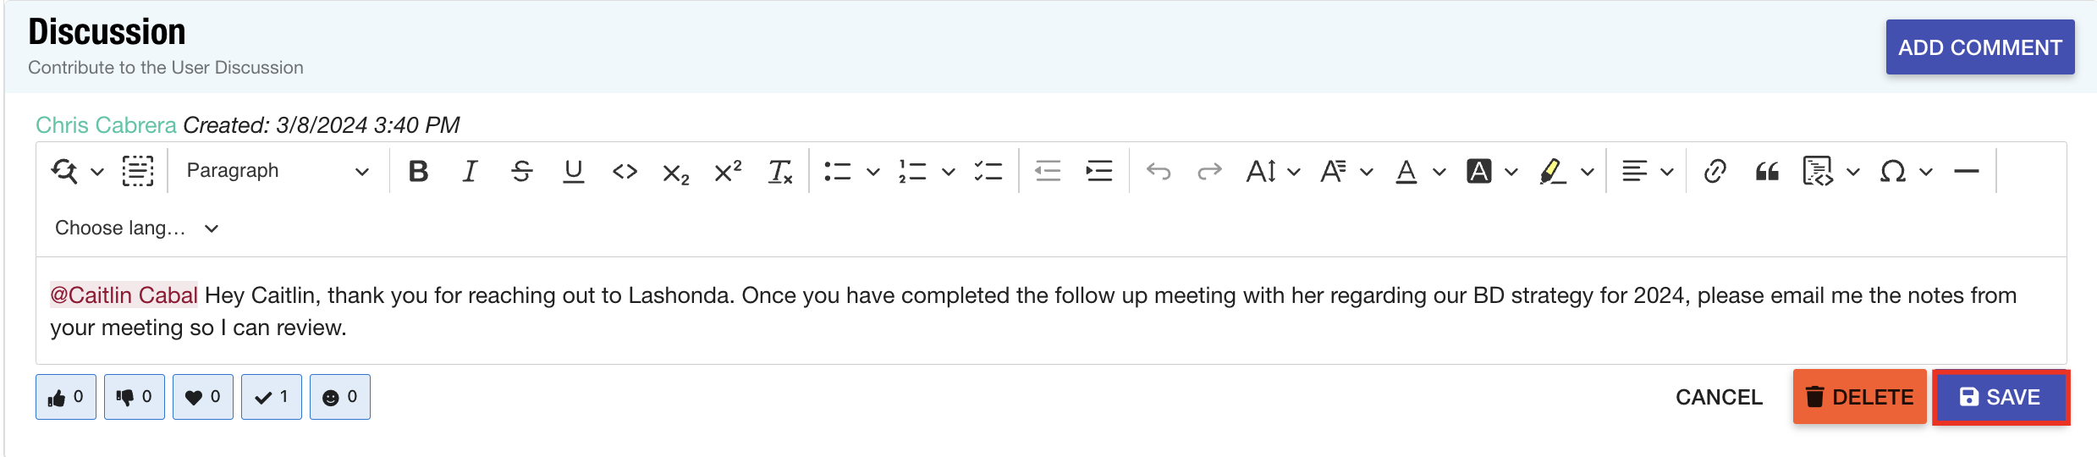Apply italic formatting to text

pos(470,172)
